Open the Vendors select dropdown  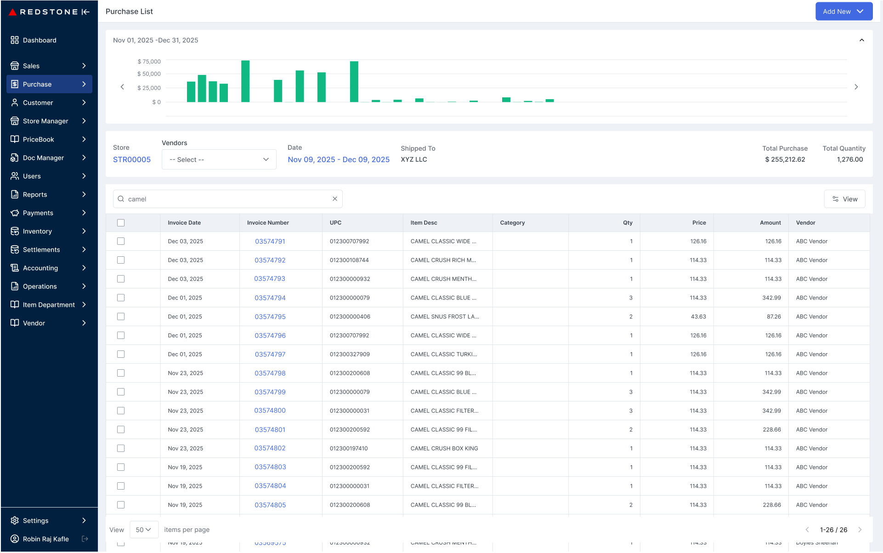(219, 159)
